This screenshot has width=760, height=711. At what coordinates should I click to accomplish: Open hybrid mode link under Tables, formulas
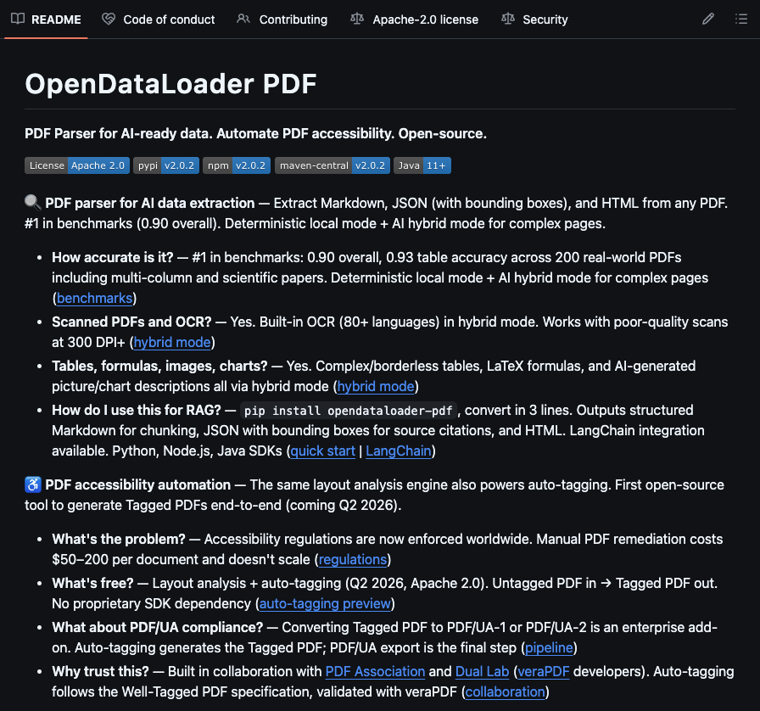tap(376, 387)
